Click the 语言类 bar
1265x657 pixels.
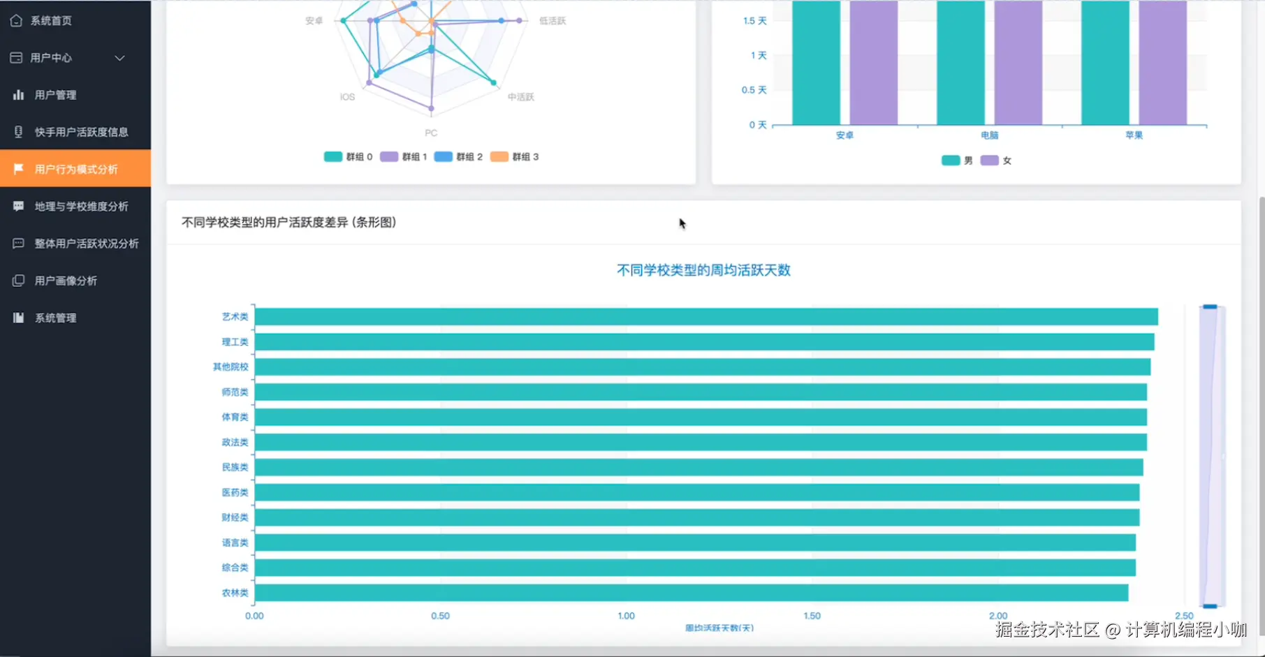tap(695, 542)
